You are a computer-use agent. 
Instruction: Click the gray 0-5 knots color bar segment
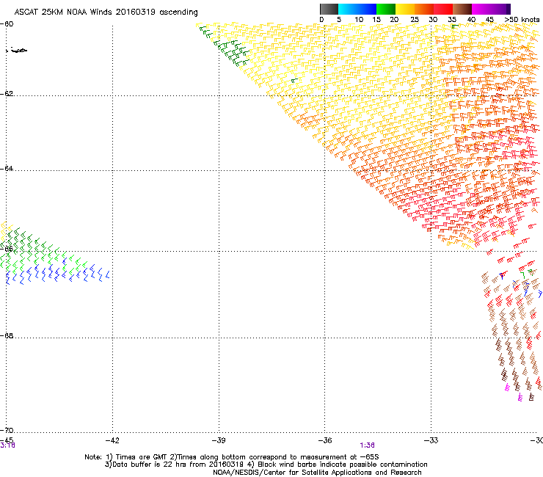click(329, 9)
